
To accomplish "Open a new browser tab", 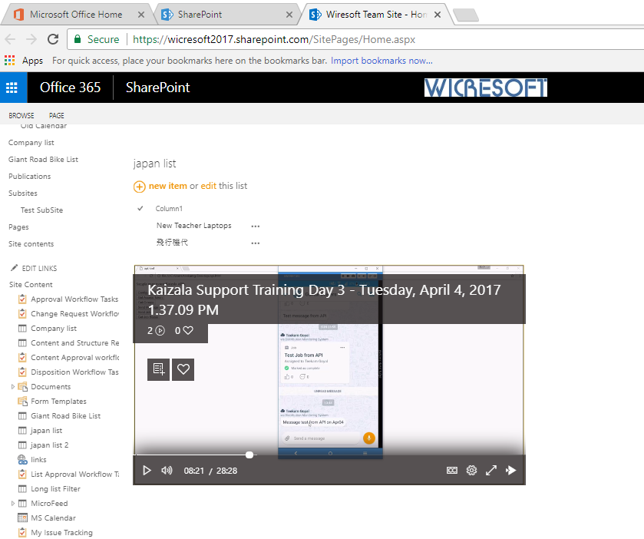I will (466, 15).
